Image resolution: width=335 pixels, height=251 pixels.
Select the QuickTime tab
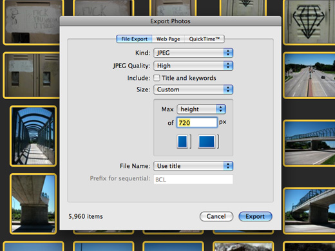pyautogui.click(x=204, y=39)
